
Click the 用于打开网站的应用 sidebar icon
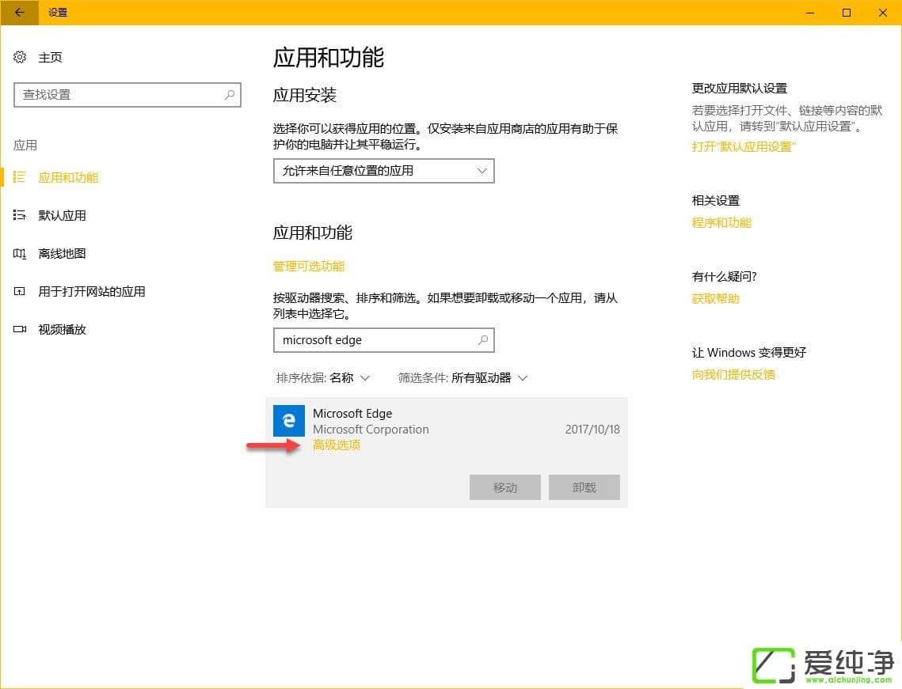point(20,291)
